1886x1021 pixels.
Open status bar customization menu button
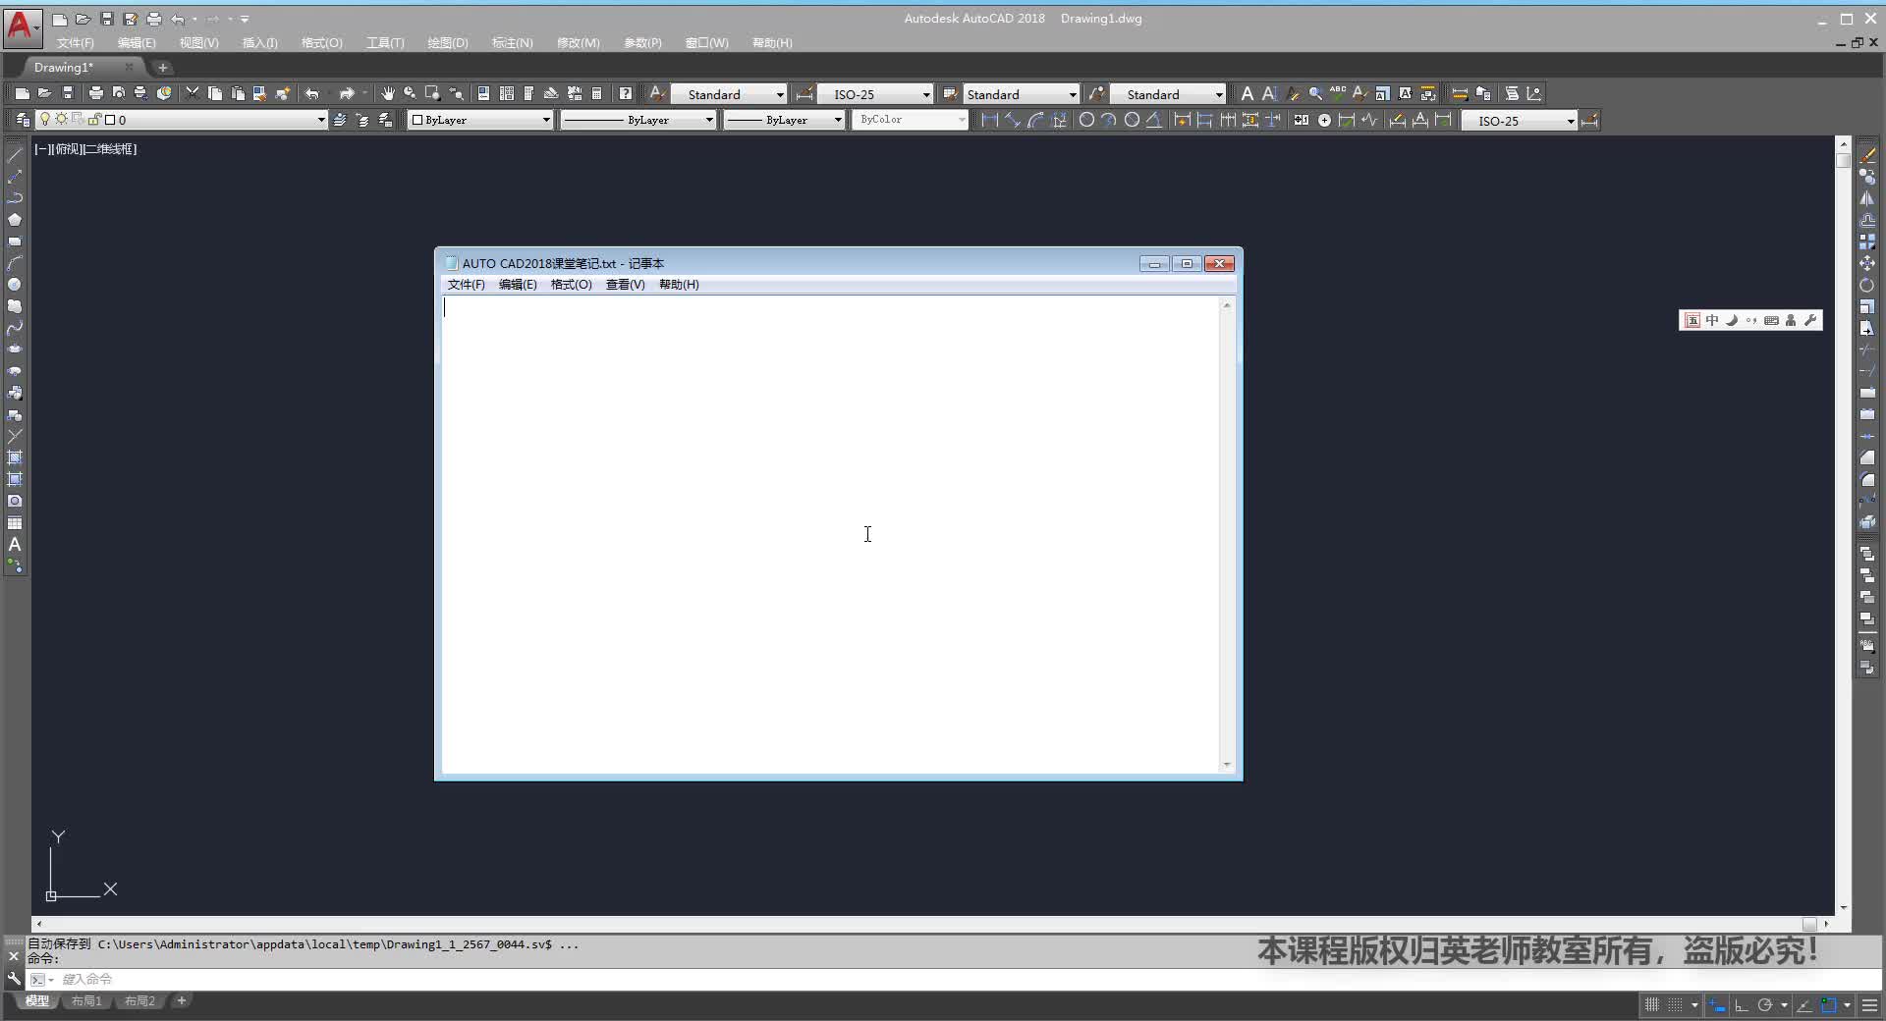[x=1869, y=1004]
